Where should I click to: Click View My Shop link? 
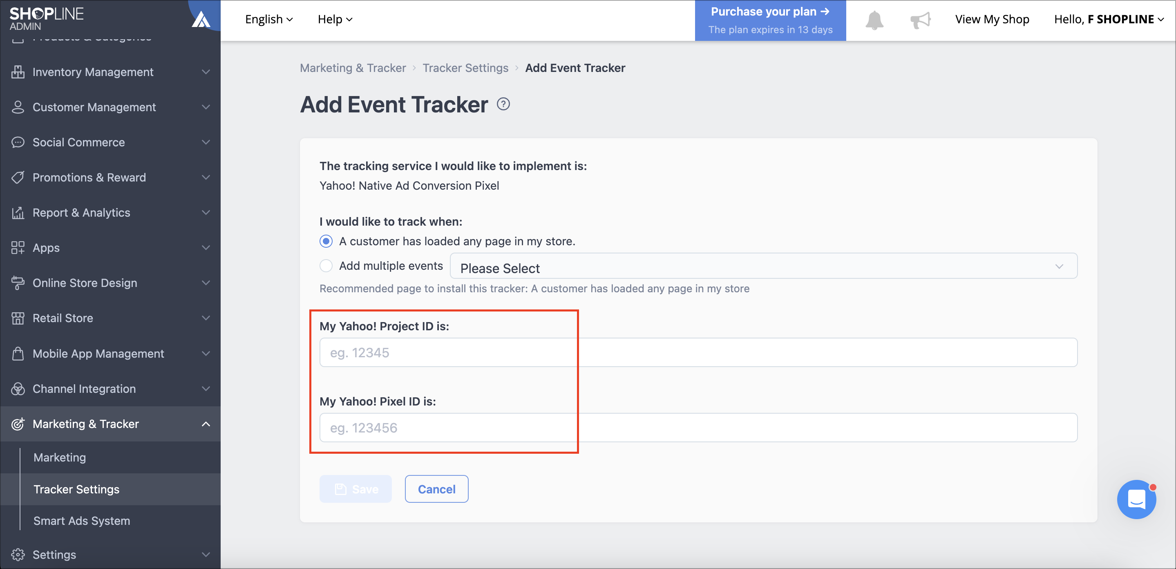point(992,19)
